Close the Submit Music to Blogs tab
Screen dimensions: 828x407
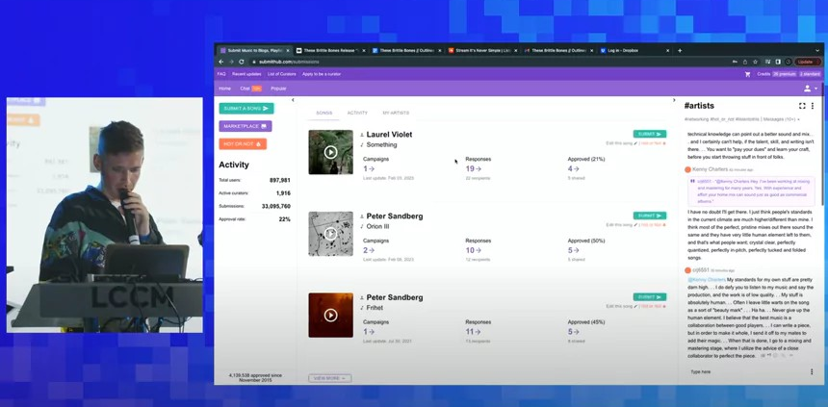[288, 51]
